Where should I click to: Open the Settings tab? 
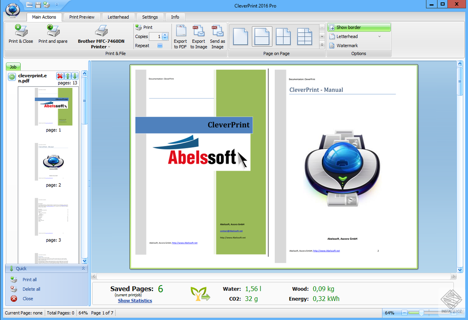tap(150, 17)
